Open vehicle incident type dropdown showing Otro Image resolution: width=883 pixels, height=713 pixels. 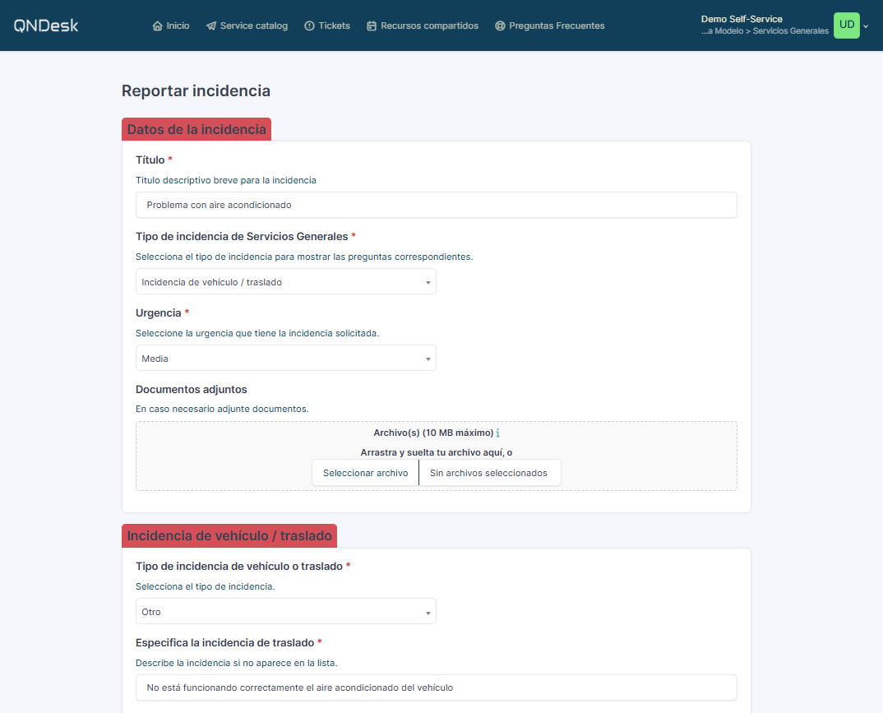click(x=285, y=612)
